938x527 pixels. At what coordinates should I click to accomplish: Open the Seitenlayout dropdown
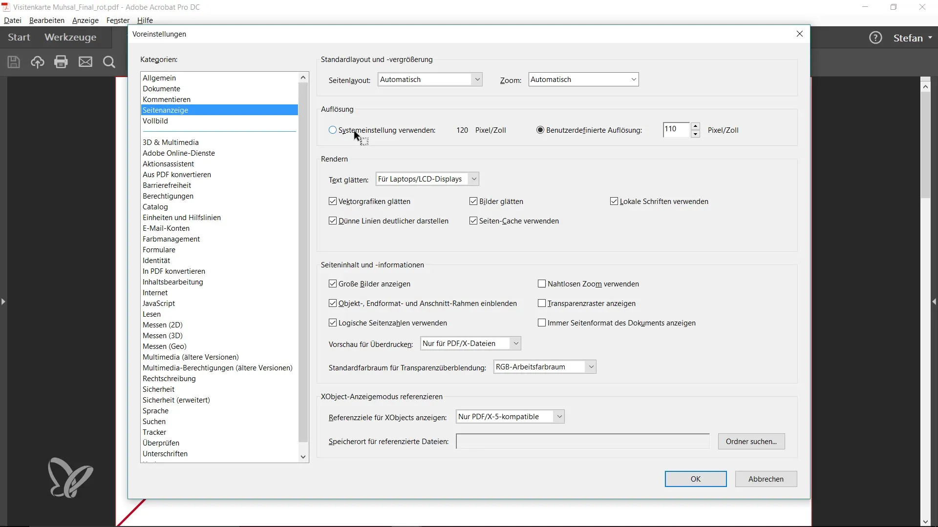(430, 80)
